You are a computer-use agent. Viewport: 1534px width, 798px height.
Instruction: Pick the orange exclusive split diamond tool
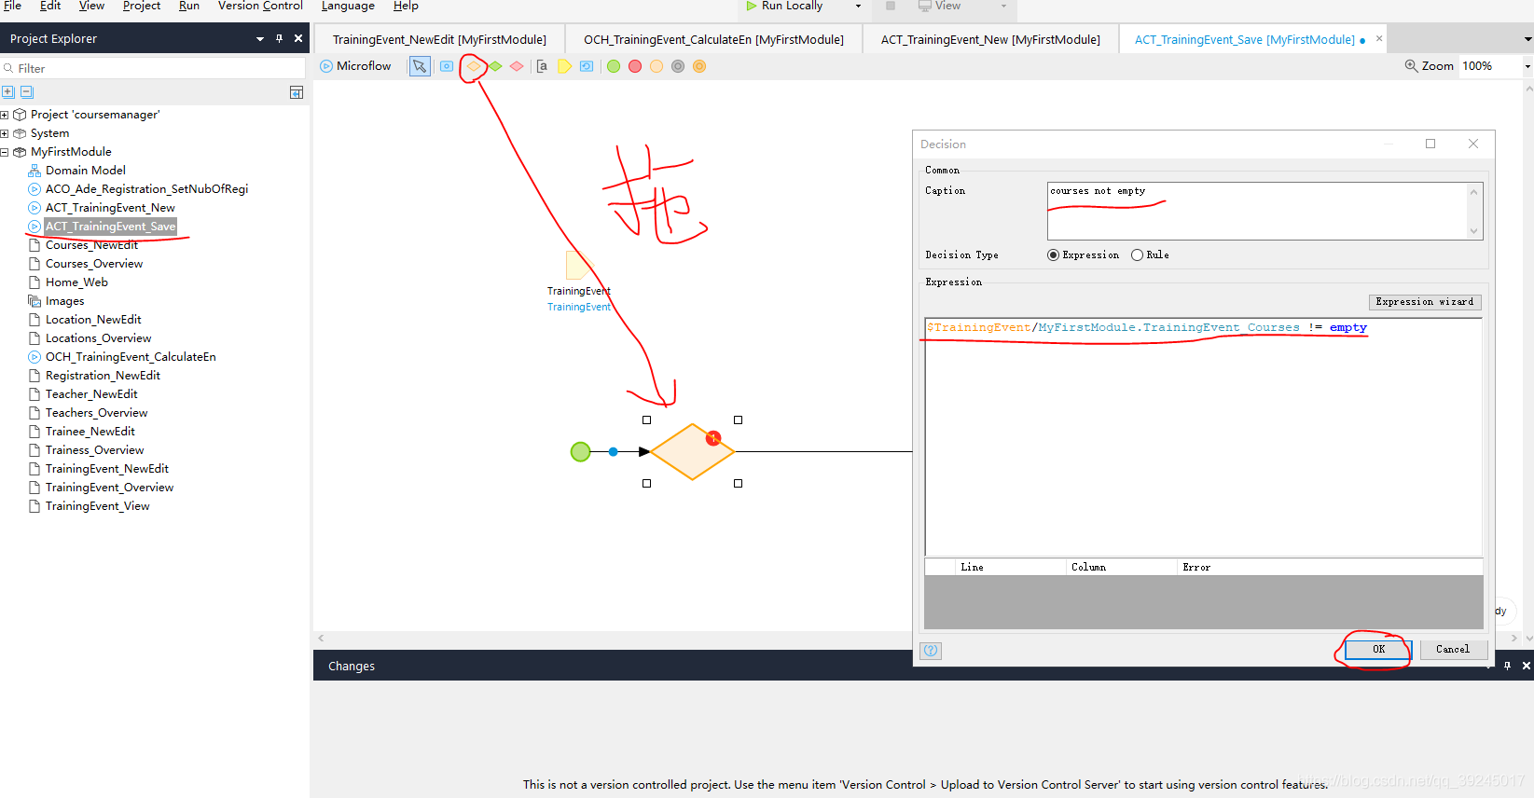click(474, 66)
